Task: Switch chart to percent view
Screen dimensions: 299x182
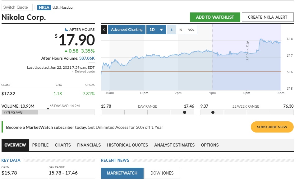Action: [x=181, y=30]
